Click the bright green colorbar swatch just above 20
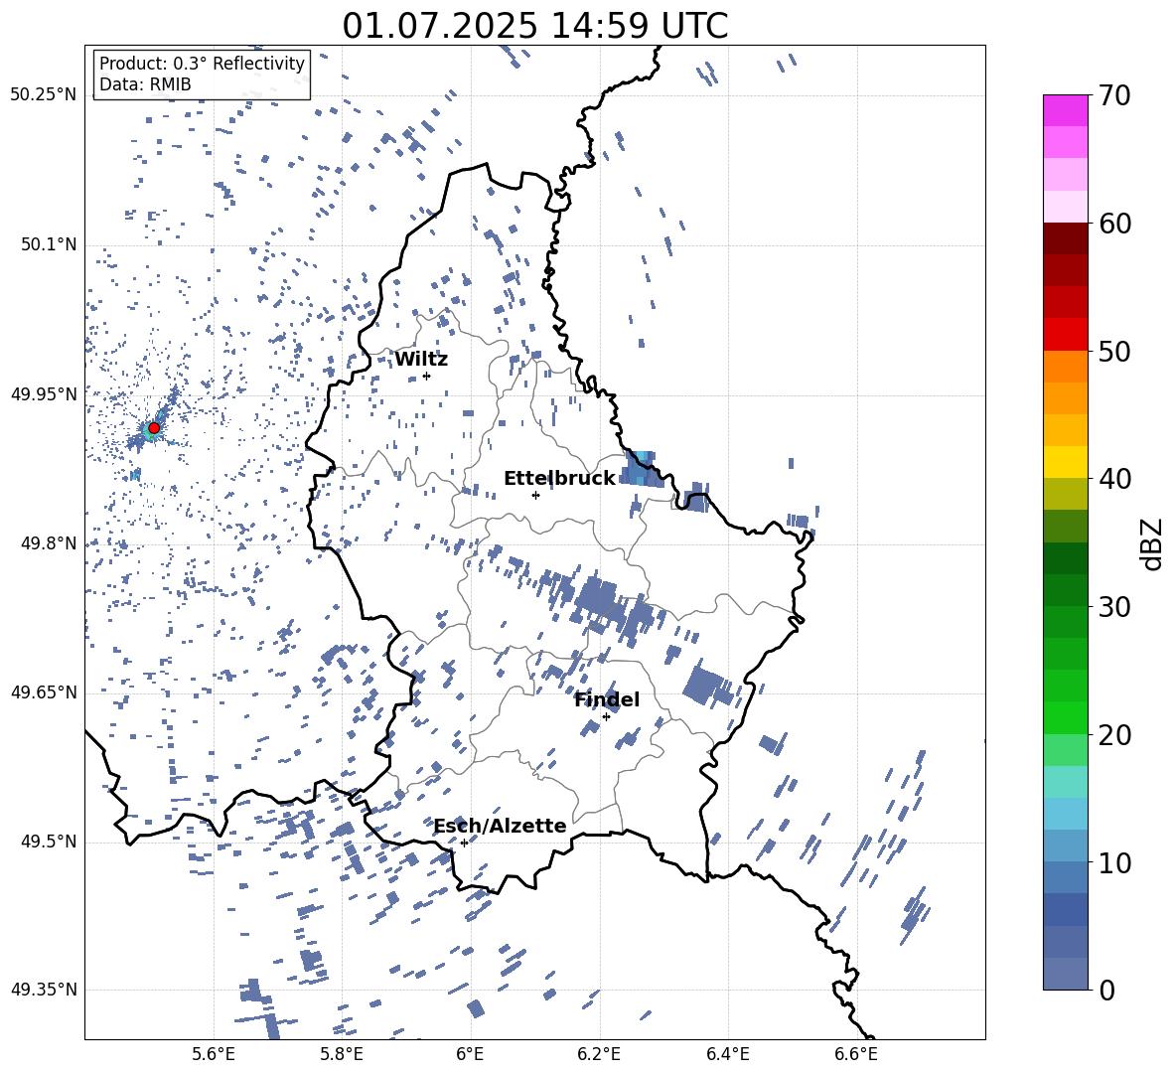Viewport: 1176px width, 1074px height. pyautogui.click(x=1065, y=717)
